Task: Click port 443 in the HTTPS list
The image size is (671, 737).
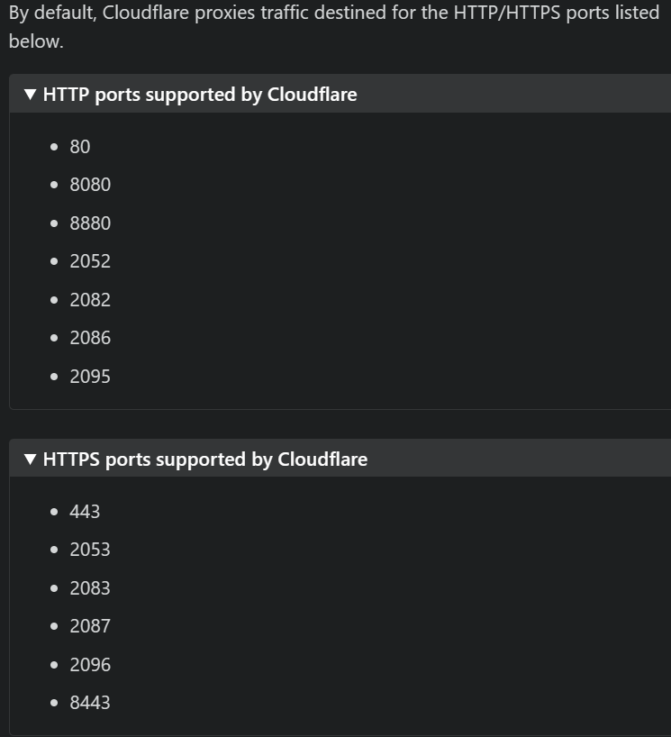Action: click(85, 512)
